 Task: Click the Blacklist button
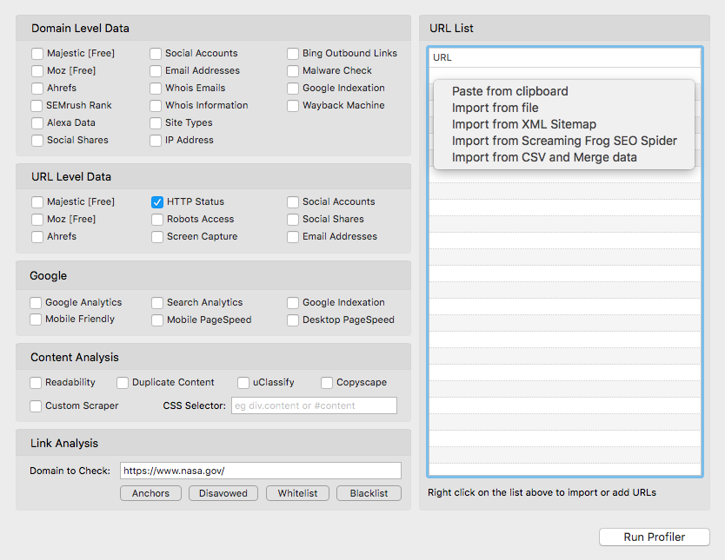tap(369, 492)
